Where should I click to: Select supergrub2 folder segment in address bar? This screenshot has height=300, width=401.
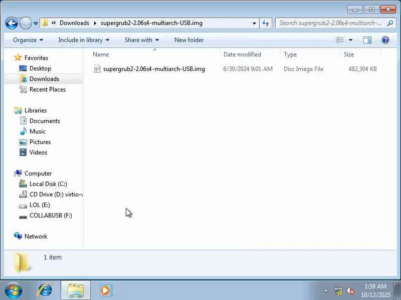pos(151,23)
